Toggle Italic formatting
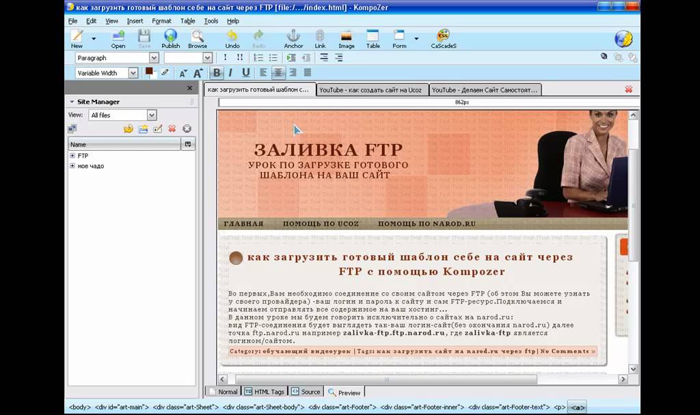 230,72
